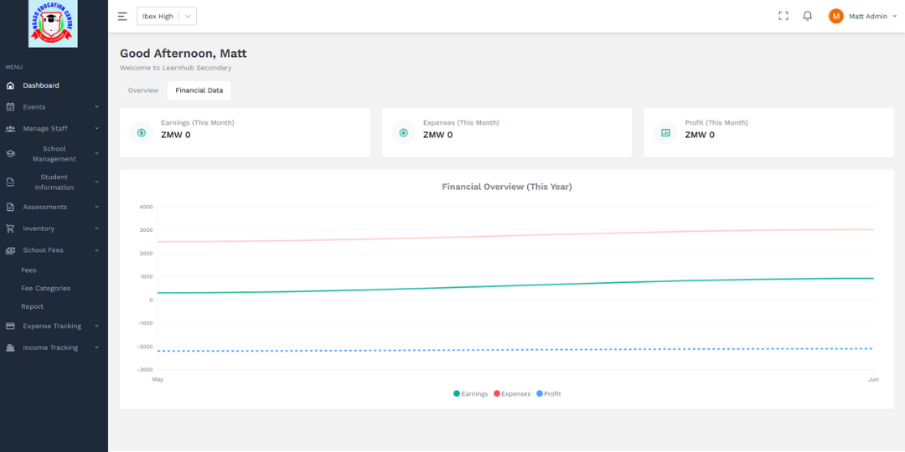Open the notifications bell
The width and height of the screenshot is (905, 452).
pos(808,16)
